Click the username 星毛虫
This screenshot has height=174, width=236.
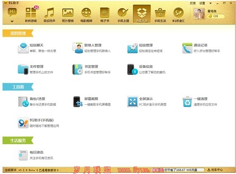point(212,11)
